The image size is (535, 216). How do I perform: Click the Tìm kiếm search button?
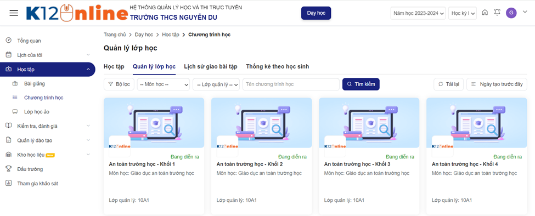(x=361, y=84)
